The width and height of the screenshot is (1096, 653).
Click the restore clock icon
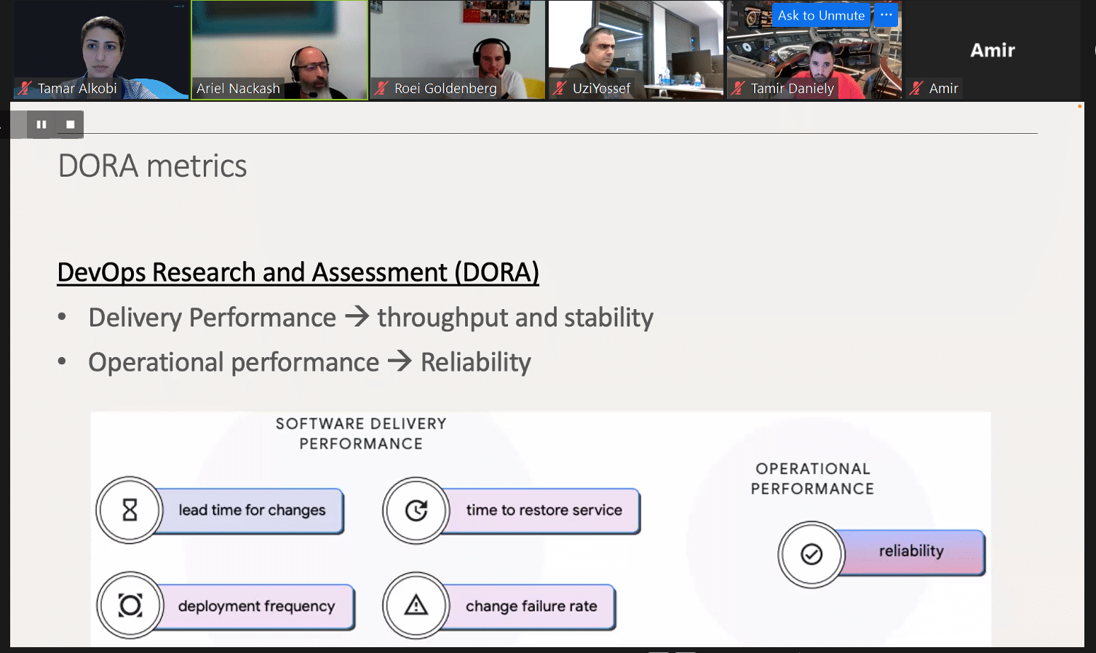pyautogui.click(x=416, y=510)
